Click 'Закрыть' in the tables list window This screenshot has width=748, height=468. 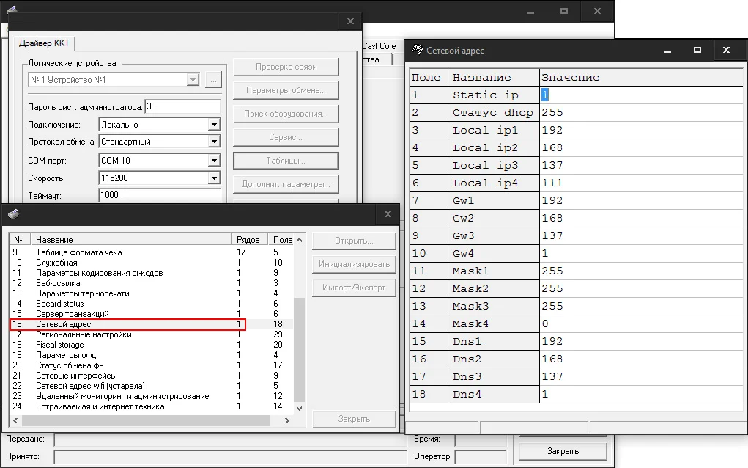pos(354,419)
